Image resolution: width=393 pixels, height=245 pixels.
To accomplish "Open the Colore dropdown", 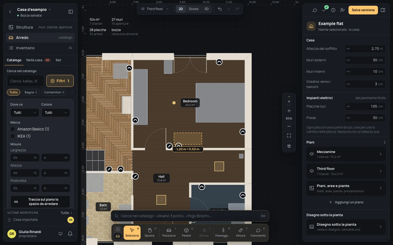I will [x=56, y=113].
